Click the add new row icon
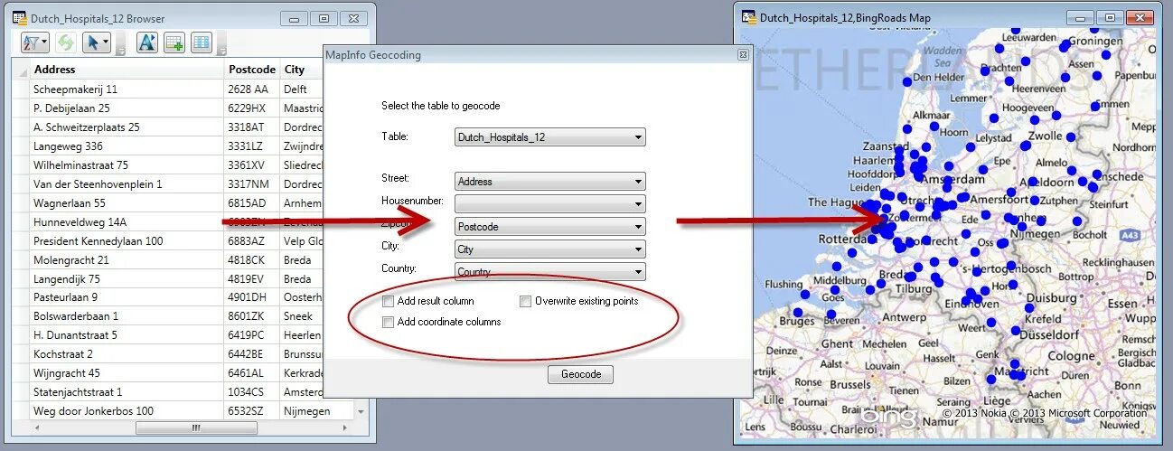 tap(174, 42)
